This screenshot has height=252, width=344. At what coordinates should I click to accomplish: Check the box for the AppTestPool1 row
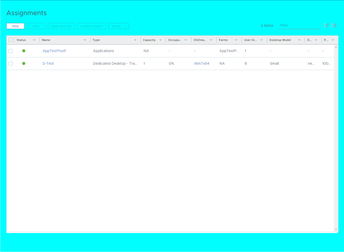11,51
